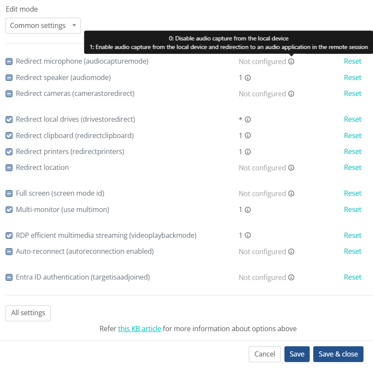This screenshot has height=369, width=373.
Task: Reset the Full screen setting
Action: pos(352,193)
